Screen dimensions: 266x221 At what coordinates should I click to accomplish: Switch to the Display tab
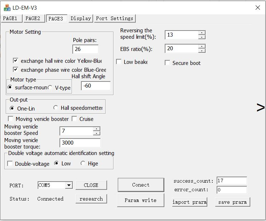(81, 18)
